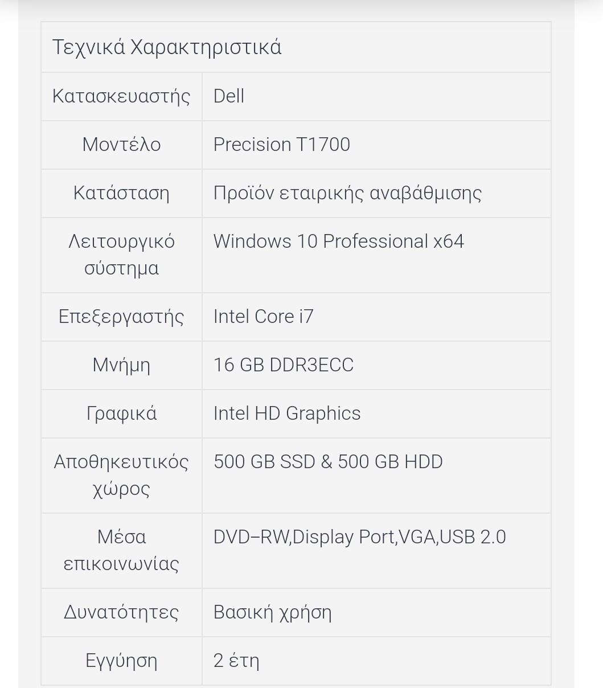The height and width of the screenshot is (688, 603).
Task: Select the 16 GB DDR3ECC value
Action: click(283, 365)
